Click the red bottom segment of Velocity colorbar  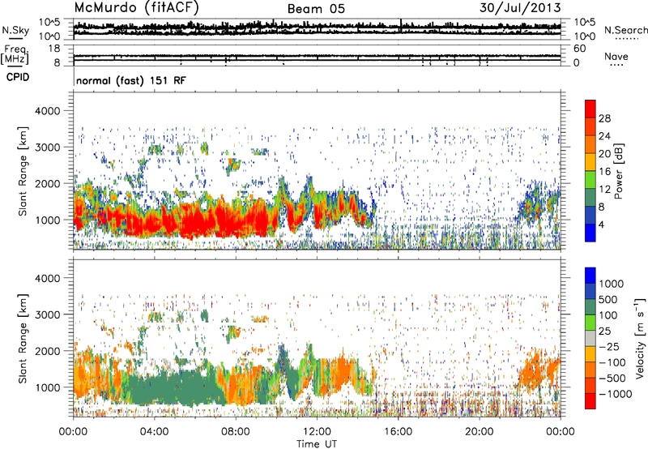[590, 401]
